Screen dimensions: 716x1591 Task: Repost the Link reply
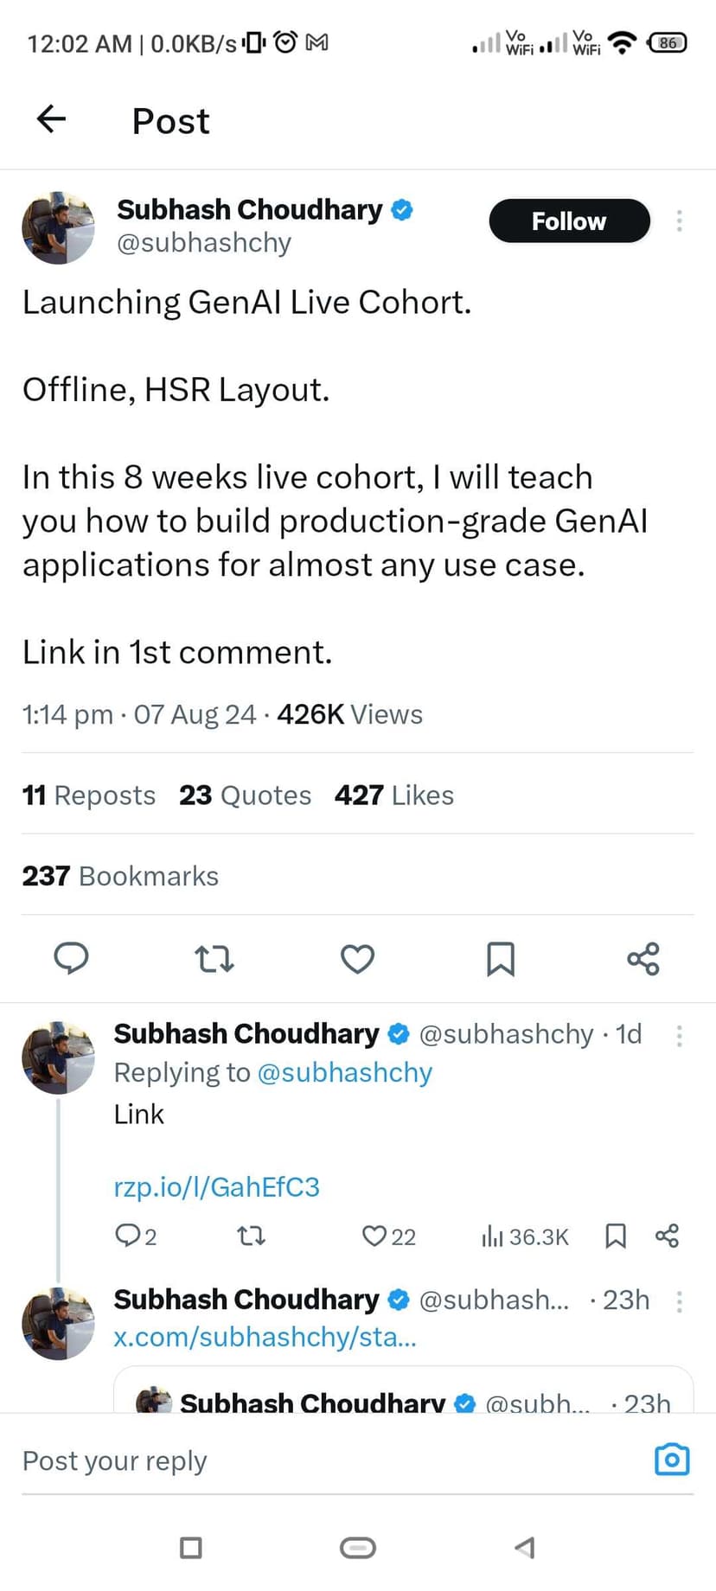(251, 1236)
